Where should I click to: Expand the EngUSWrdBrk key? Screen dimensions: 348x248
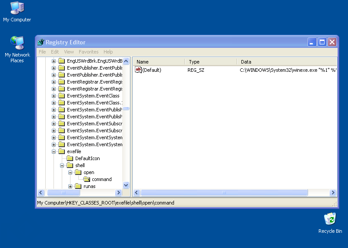tap(54, 61)
